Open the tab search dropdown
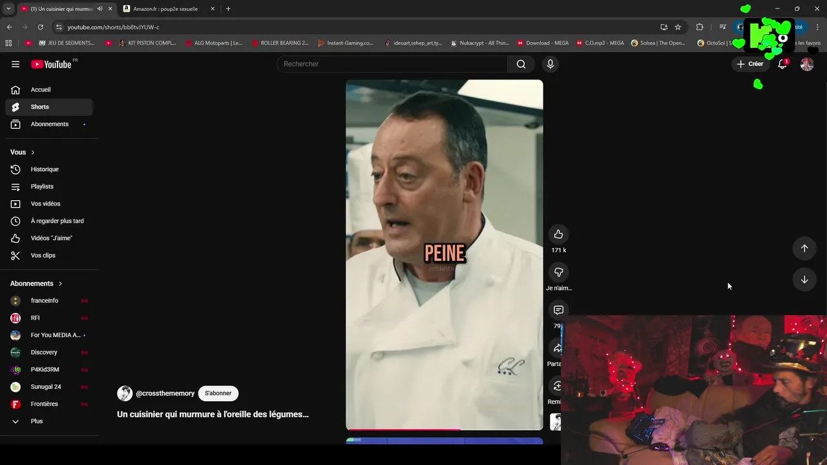 pos(8,8)
